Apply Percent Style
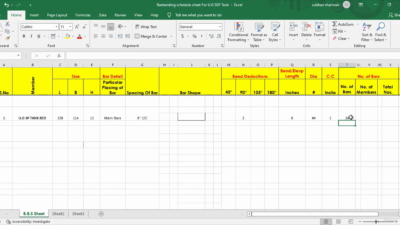This screenshot has height=225, width=400. click(x=194, y=36)
